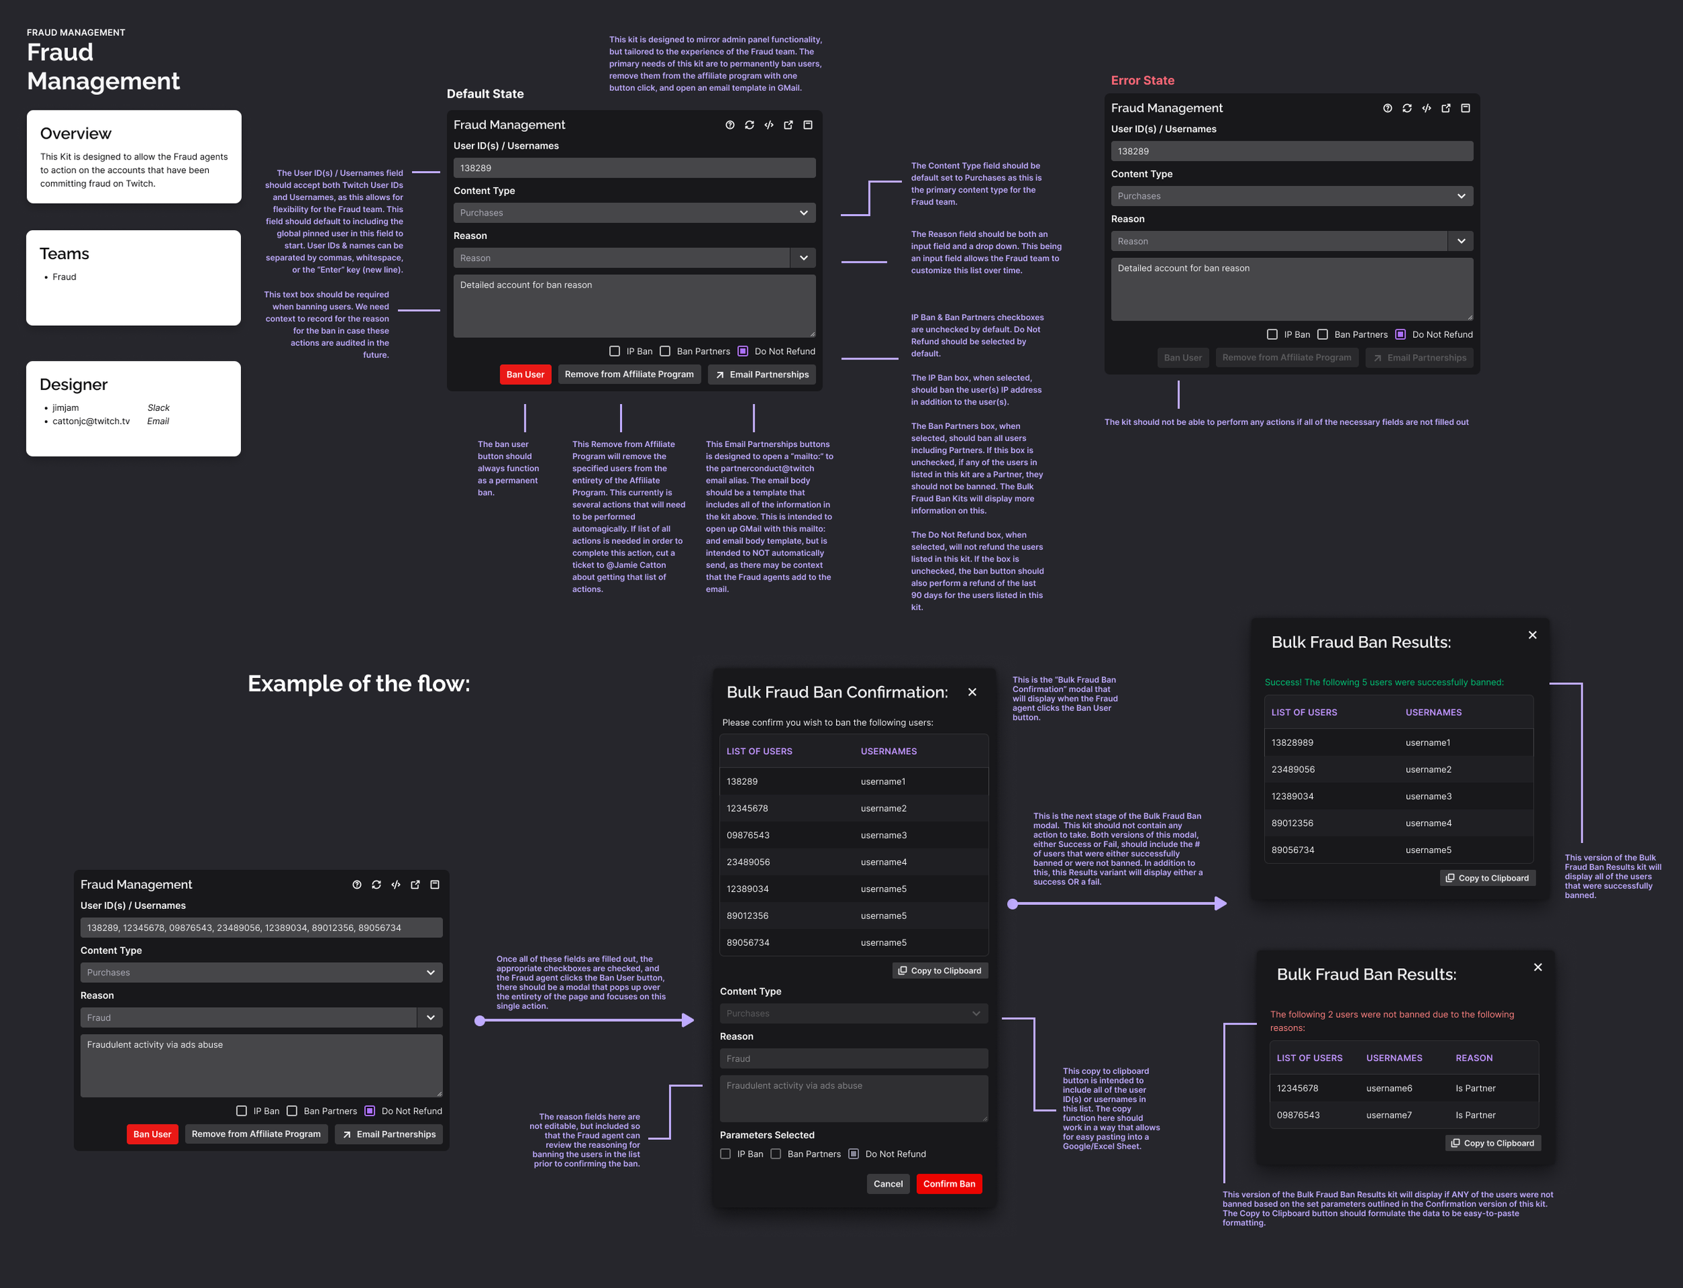Screen dimensions: 1683x1288
Task: Click open-external icon in example flow panel
Action: point(415,885)
